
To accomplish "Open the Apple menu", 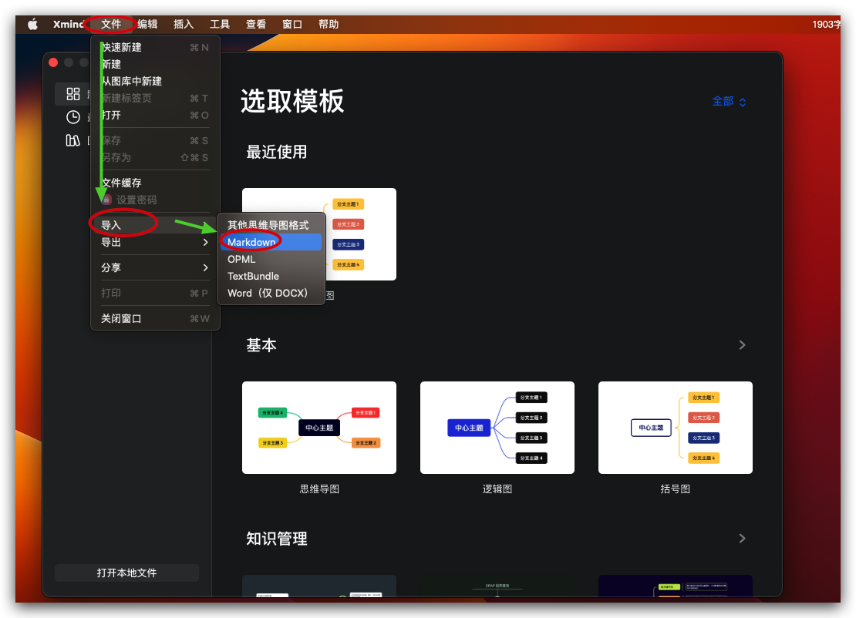I will pos(32,24).
